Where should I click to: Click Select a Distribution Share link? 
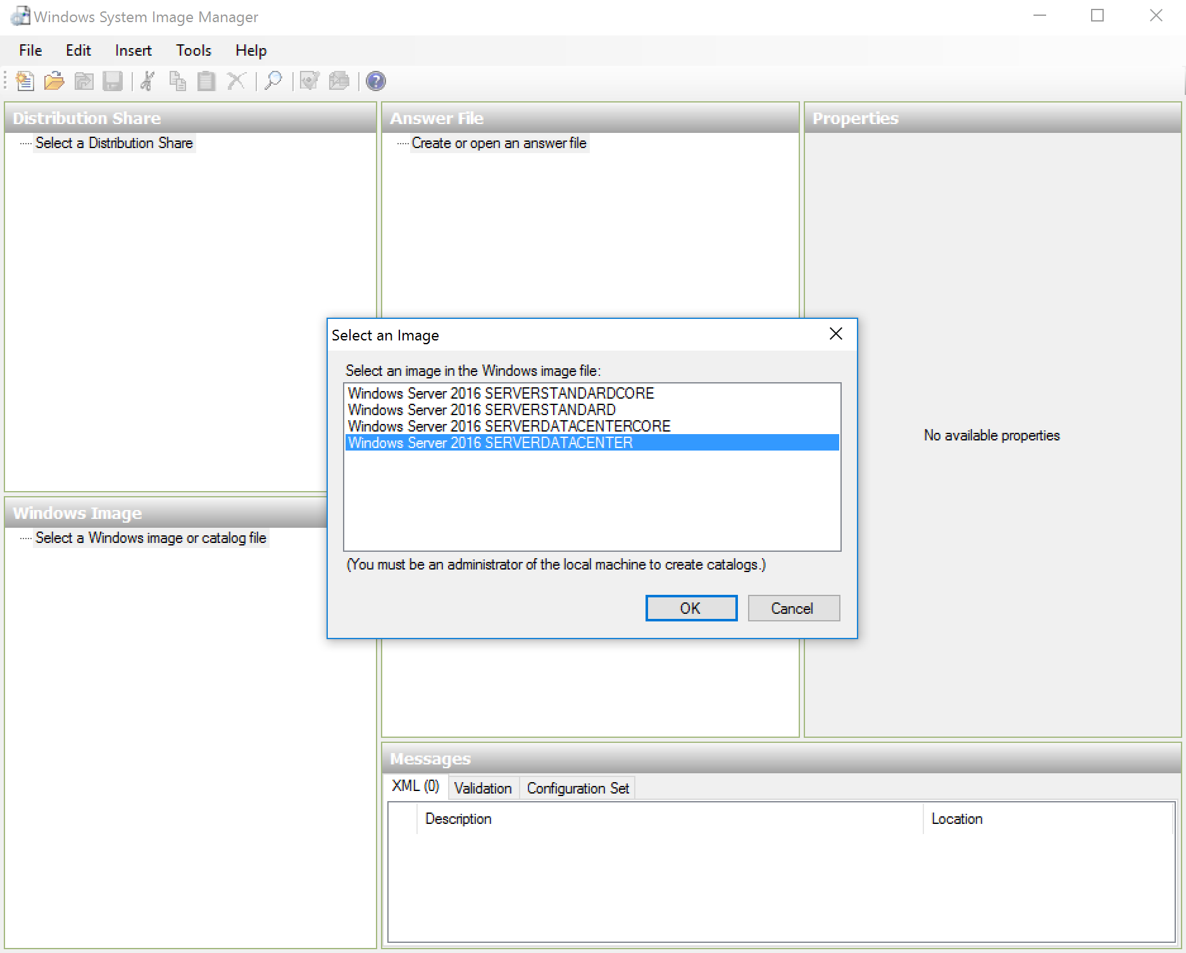click(x=114, y=143)
